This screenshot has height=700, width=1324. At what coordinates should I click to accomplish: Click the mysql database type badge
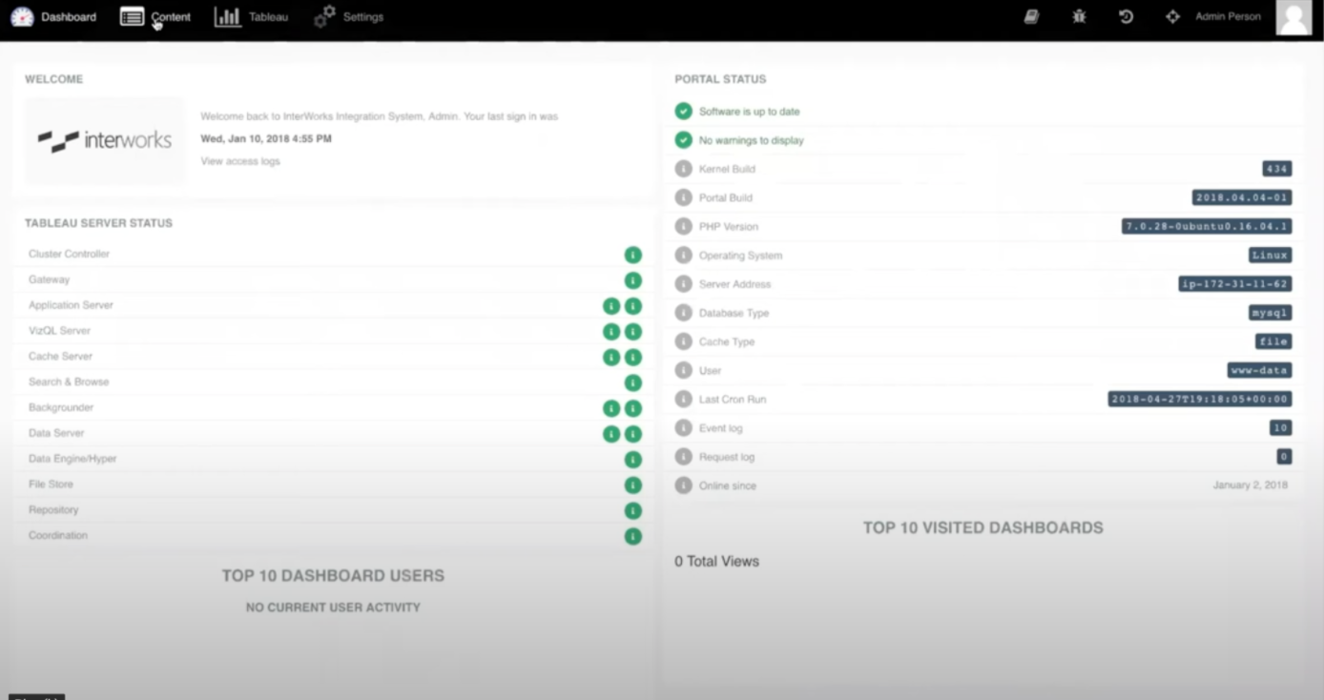[1270, 313]
